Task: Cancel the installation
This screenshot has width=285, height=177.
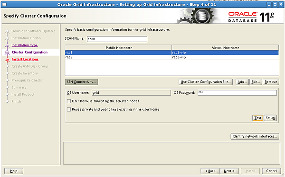Action: [271, 171]
